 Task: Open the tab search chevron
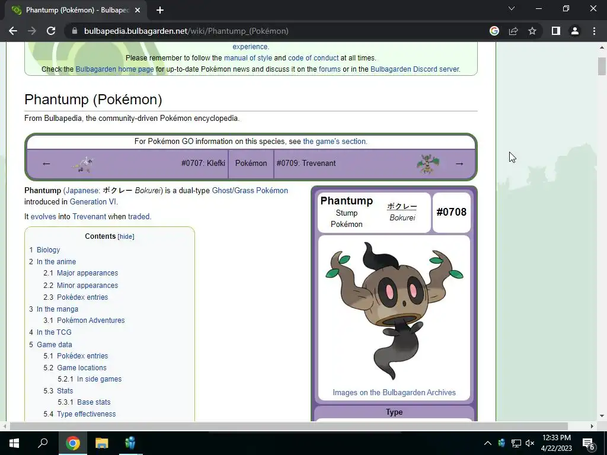(x=512, y=8)
